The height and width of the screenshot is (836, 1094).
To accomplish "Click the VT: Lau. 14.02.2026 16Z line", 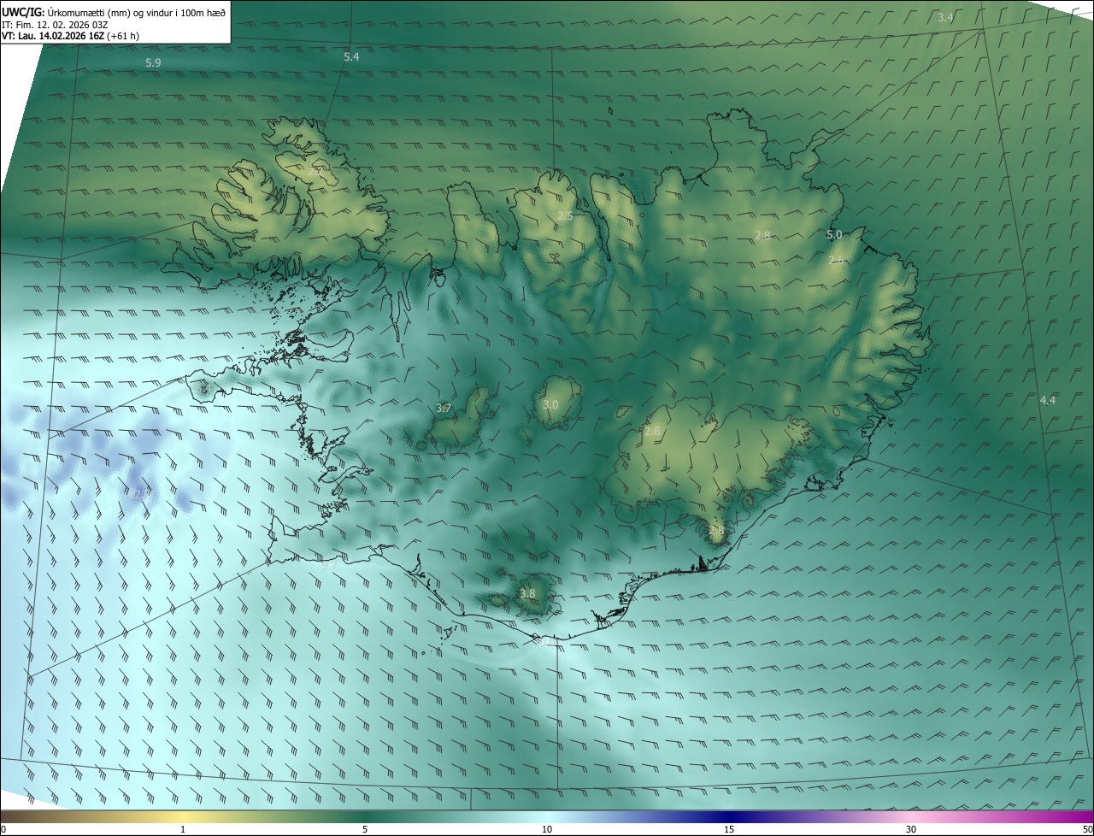I will pos(71,36).
